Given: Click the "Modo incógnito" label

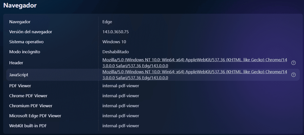Looking at the screenshot, I should coord(24,52).
